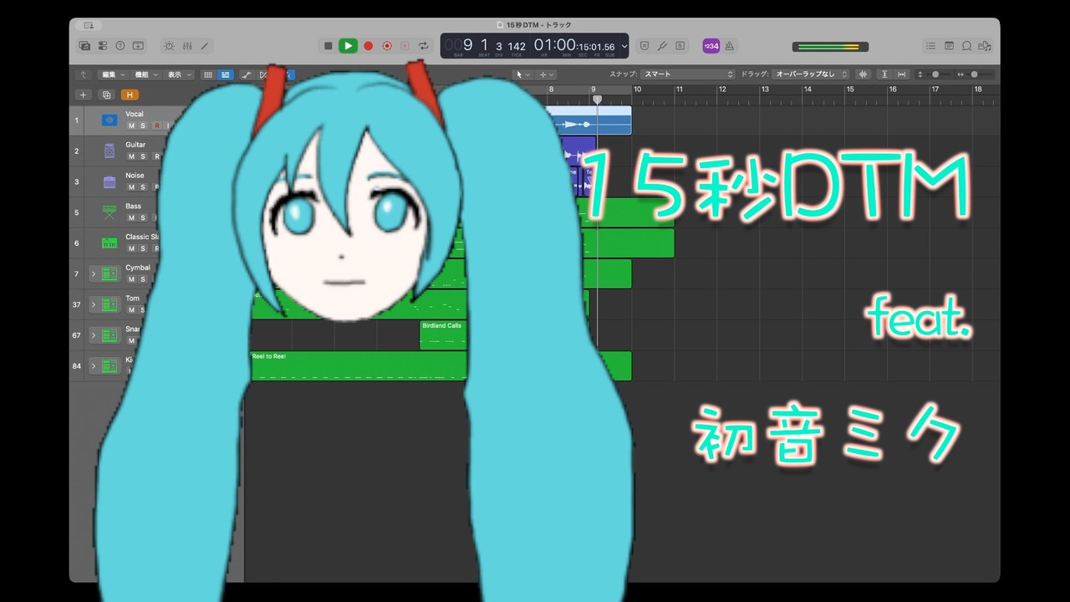Click the Capture Recording button
This screenshot has width=1070, height=602.
(387, 46)
